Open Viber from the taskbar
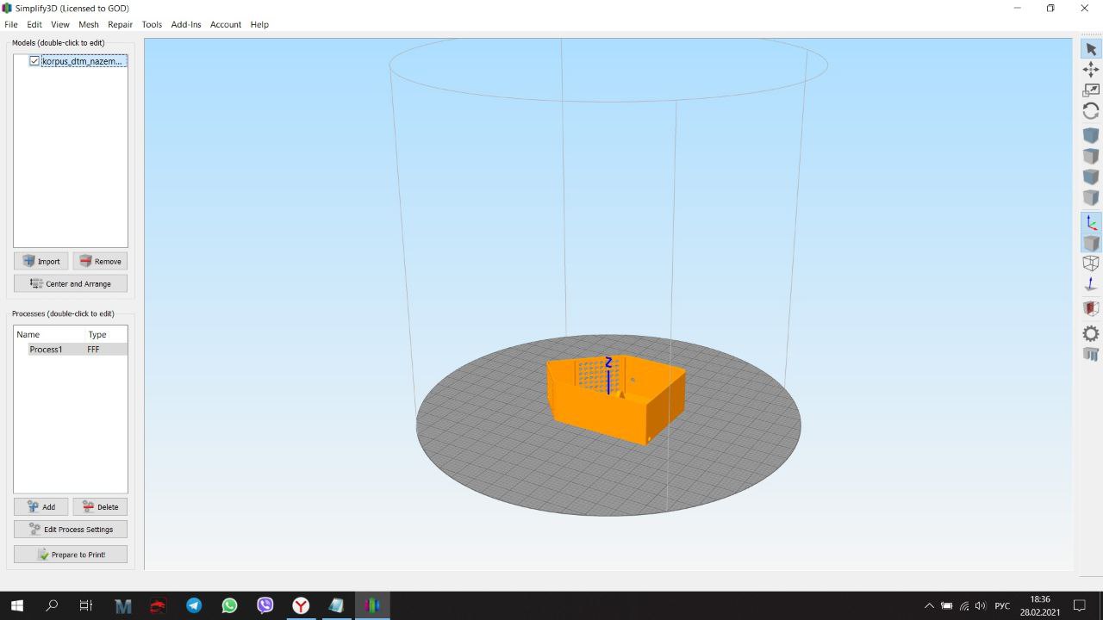Image resolution: width=1103 pixels, height=620 pixels. [x=265, y=605]
